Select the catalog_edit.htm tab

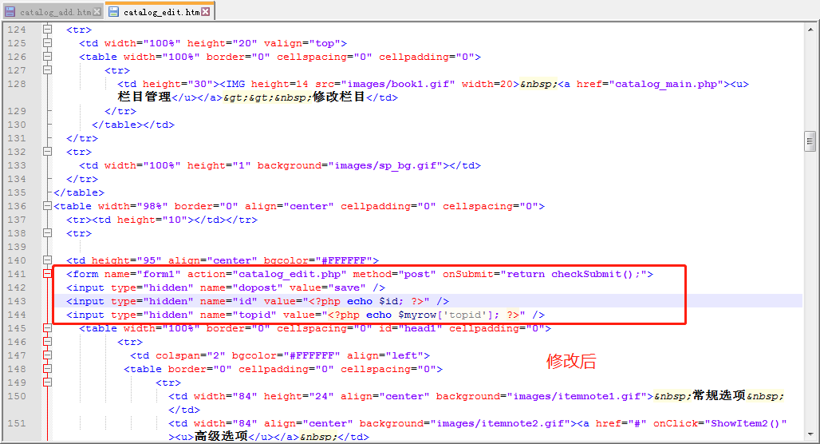pos(160,12)
